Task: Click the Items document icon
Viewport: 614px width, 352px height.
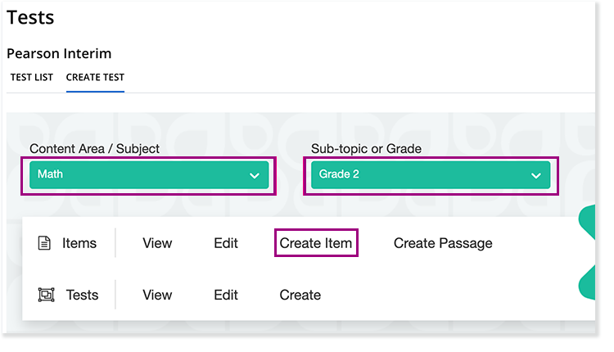Action: point(44,243)
